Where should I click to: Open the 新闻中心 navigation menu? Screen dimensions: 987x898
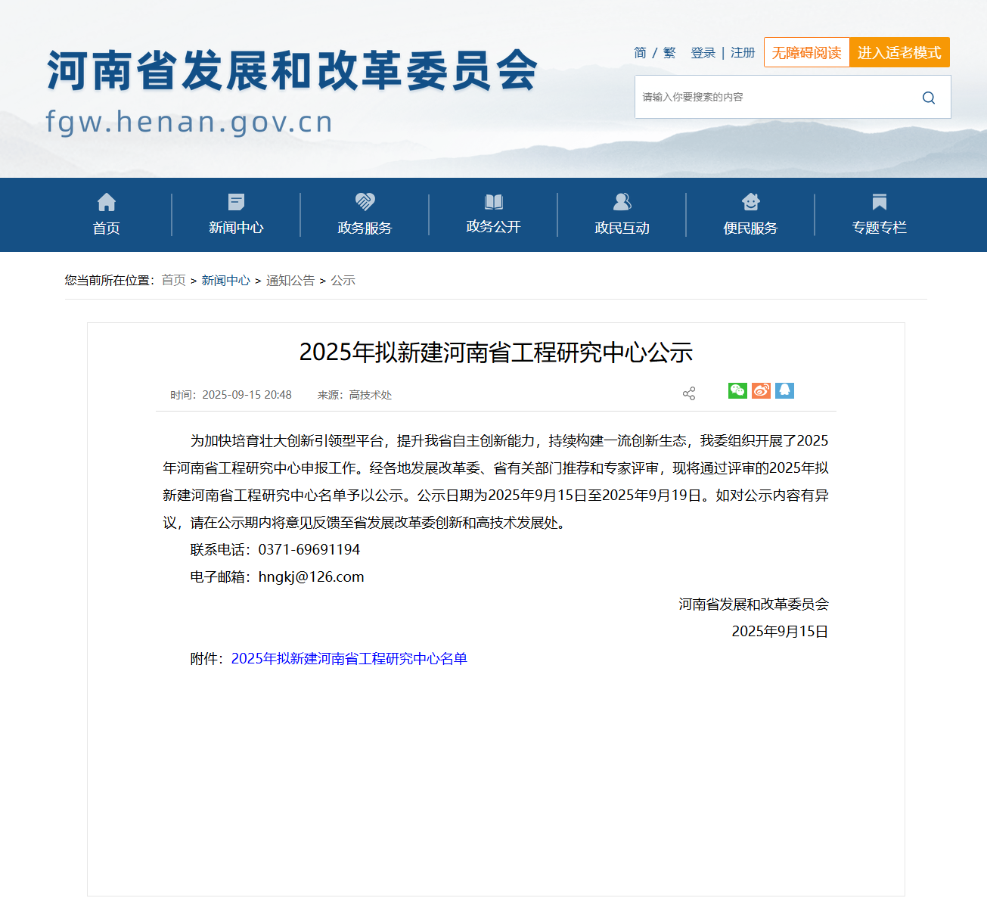coord(236,227)
